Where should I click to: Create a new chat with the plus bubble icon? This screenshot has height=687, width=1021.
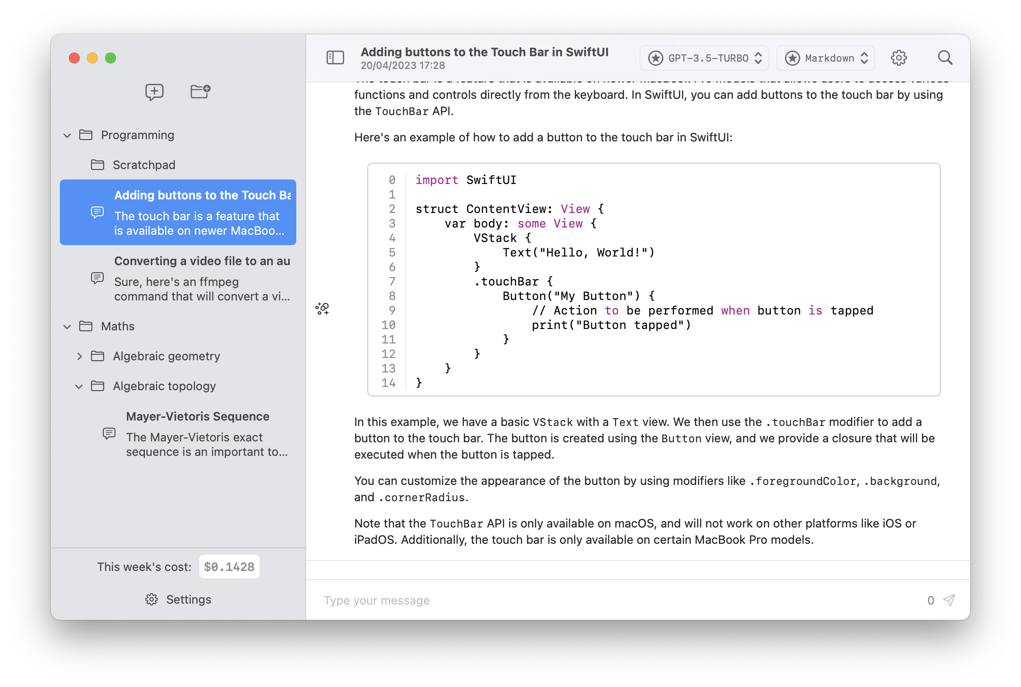click(154, 92)
